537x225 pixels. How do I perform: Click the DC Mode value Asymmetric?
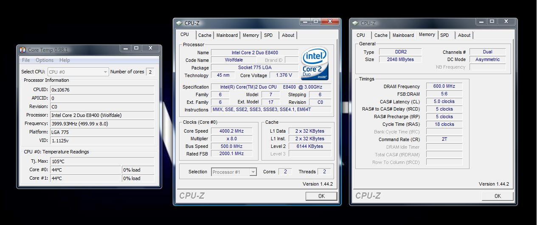coord(487,60)
